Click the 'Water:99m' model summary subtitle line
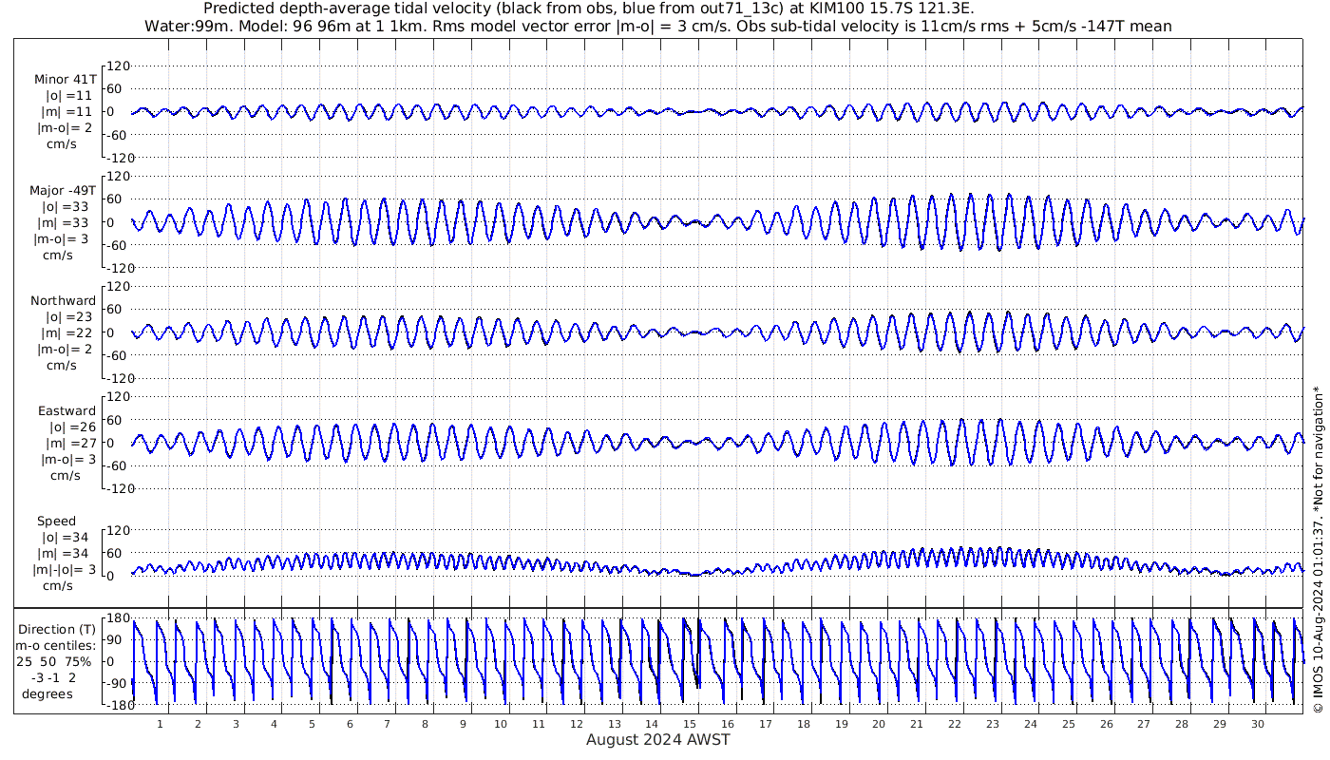 [x=657, y=26]
